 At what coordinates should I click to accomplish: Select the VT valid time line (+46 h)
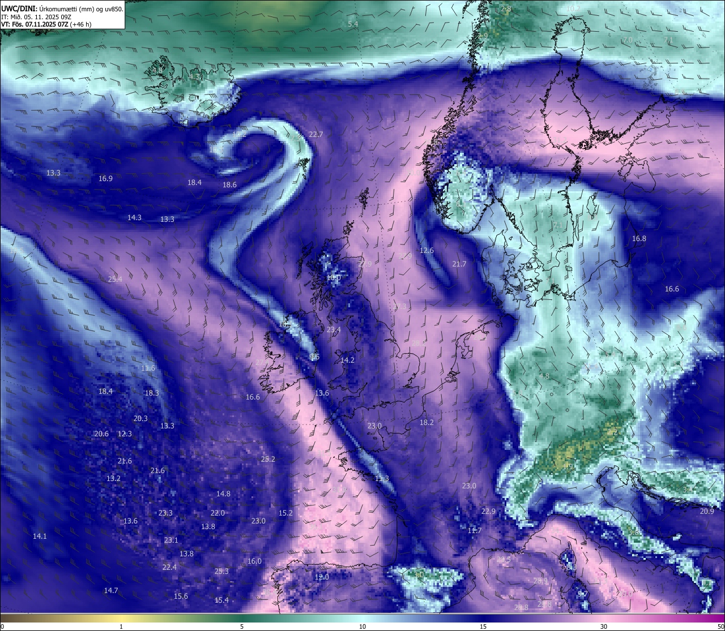click(46, 24)
